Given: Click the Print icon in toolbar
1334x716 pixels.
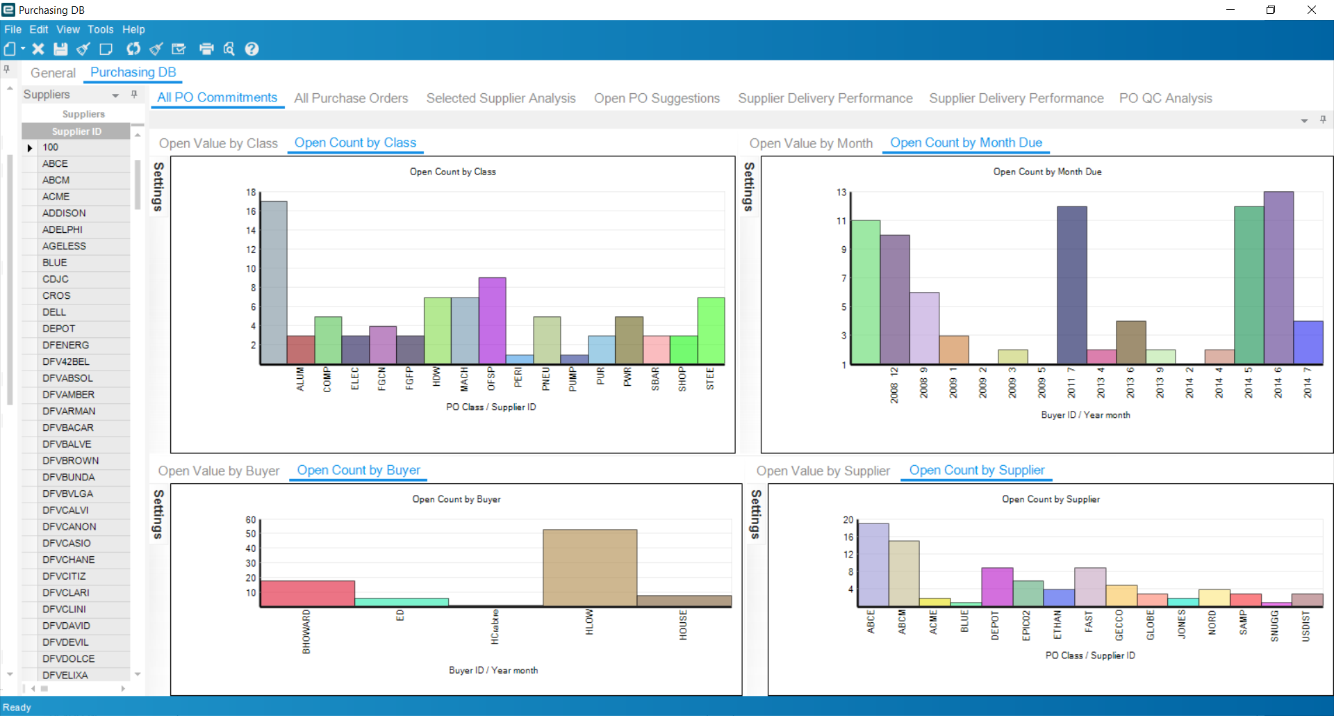Looking at the screenshot, I should pyautogui.click(x=206, y=49).
